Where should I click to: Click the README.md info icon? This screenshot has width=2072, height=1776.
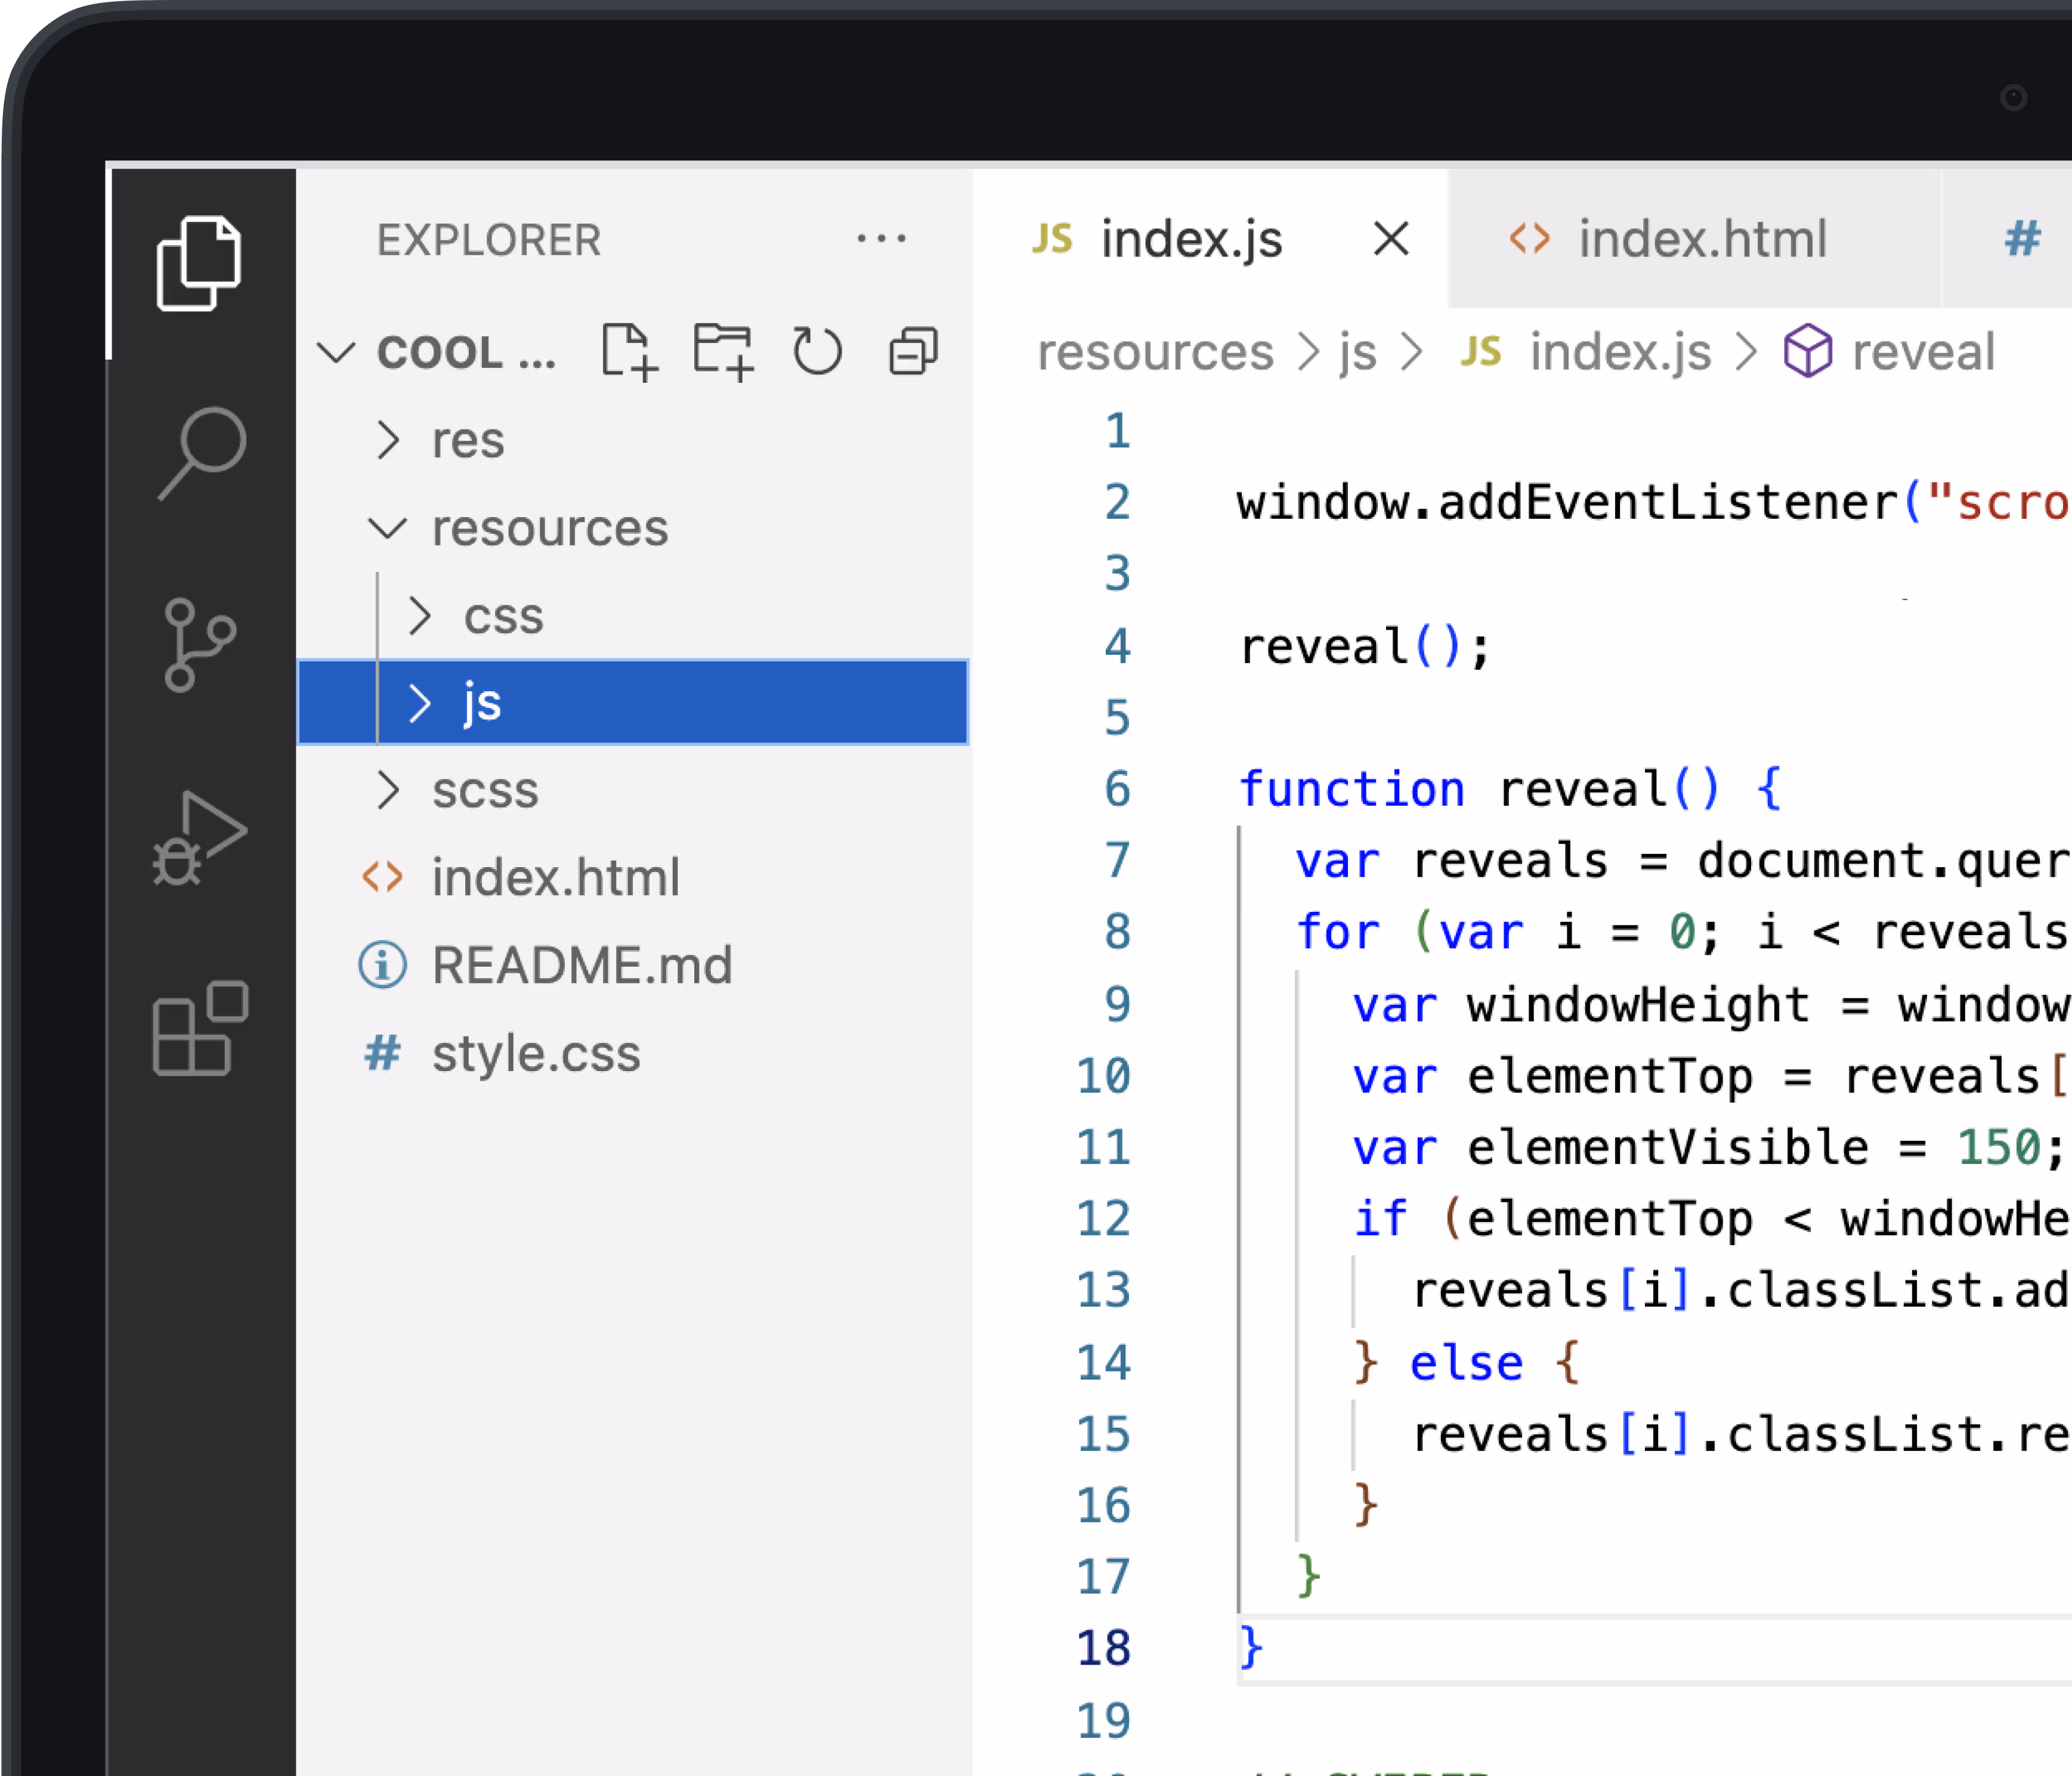[382, 965]
